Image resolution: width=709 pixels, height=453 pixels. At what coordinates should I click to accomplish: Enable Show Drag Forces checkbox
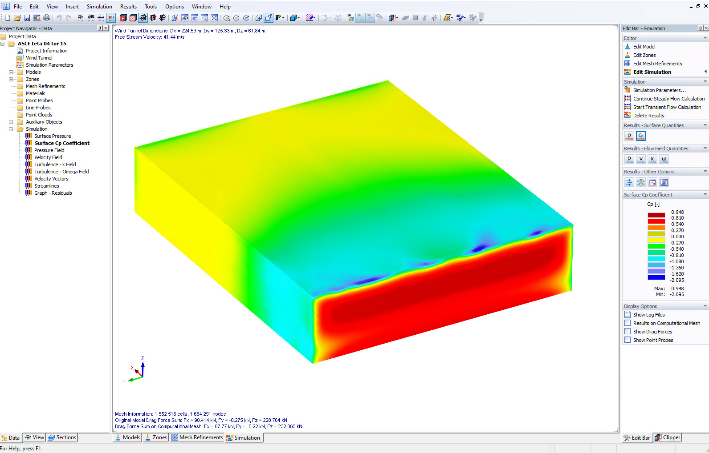click(628, 331)
